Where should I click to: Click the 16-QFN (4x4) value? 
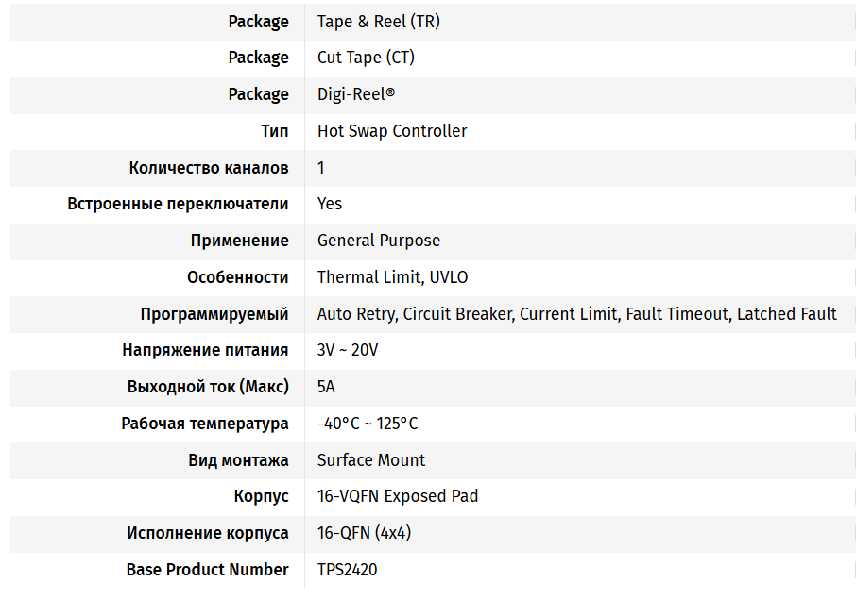pos(364,533)
